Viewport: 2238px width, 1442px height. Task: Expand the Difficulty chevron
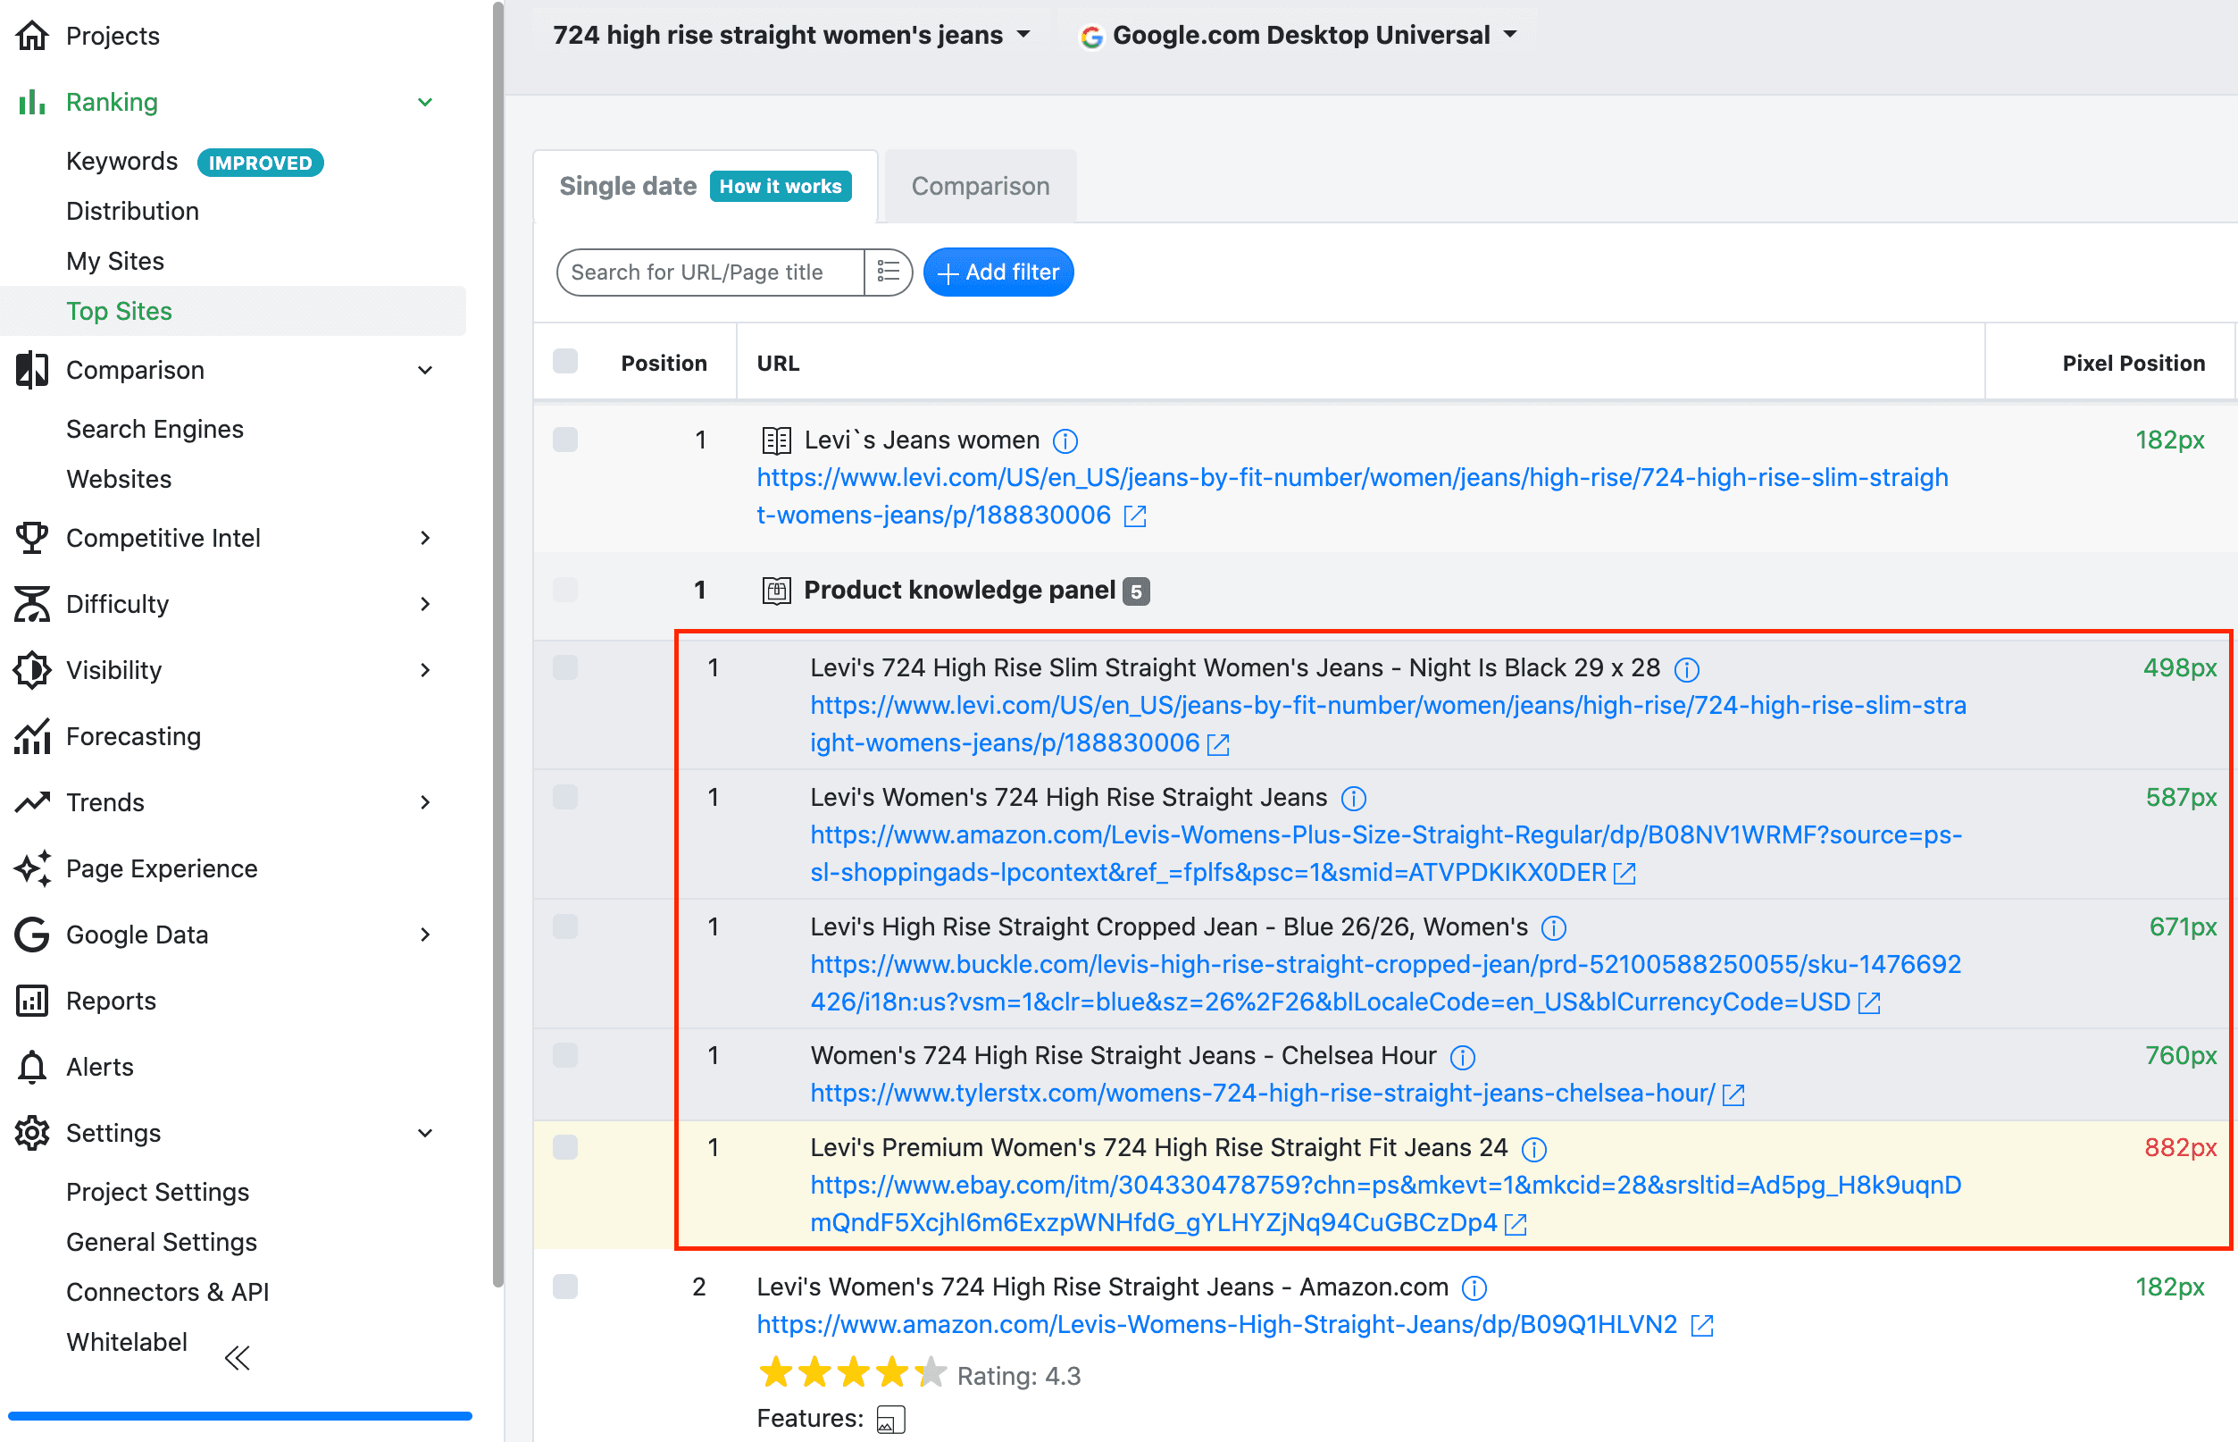click(x=425, y=604)
